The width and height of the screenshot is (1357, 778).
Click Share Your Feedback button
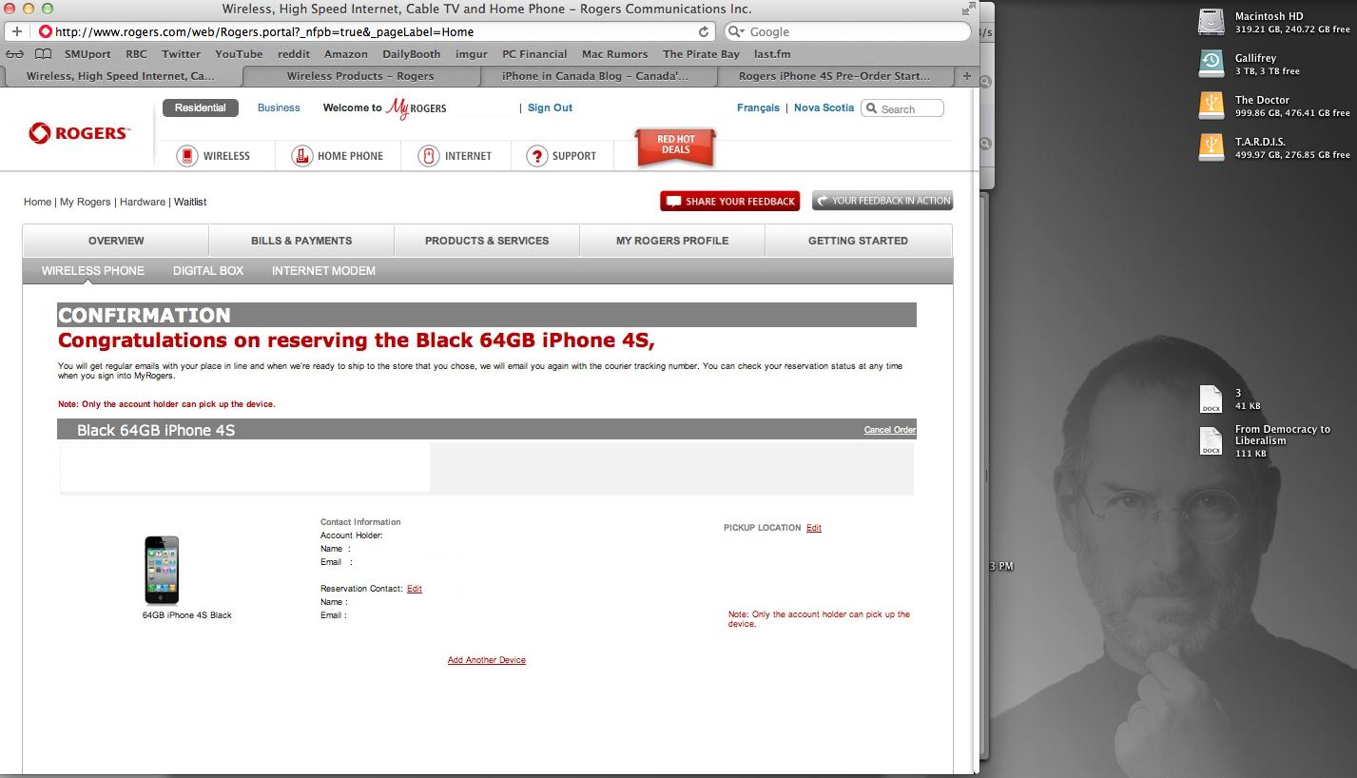(730, 202)
